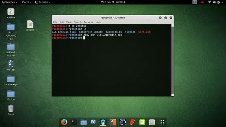Launch Metasploit from the dock
Image resolution: width=226 pixels, height=127 pixels.
[x=93, y=122]
